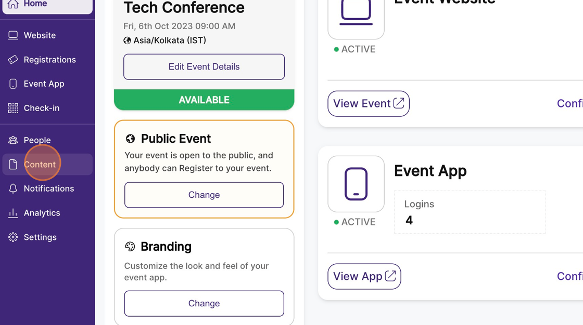
Task: Open the Content menu item
Action: [40, 165]
